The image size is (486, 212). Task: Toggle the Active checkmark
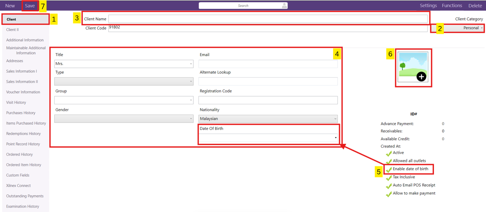click(x=389, y=153)
